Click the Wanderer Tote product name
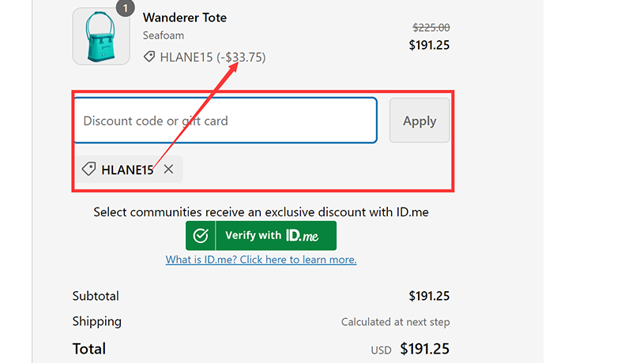This screenshot has height=363, width=632. tap(185, 17)
